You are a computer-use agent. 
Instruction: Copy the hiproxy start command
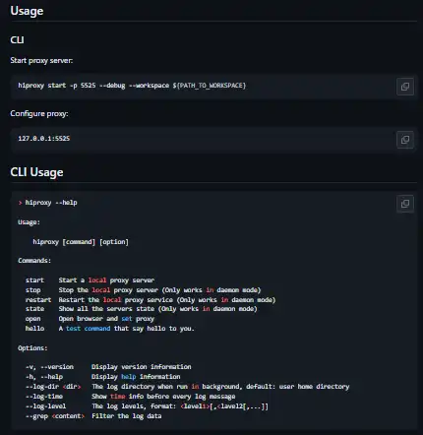405,87
